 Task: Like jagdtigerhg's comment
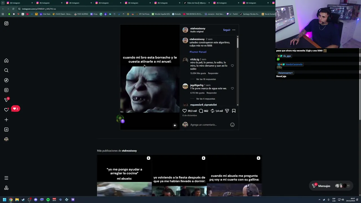point(232,88)
